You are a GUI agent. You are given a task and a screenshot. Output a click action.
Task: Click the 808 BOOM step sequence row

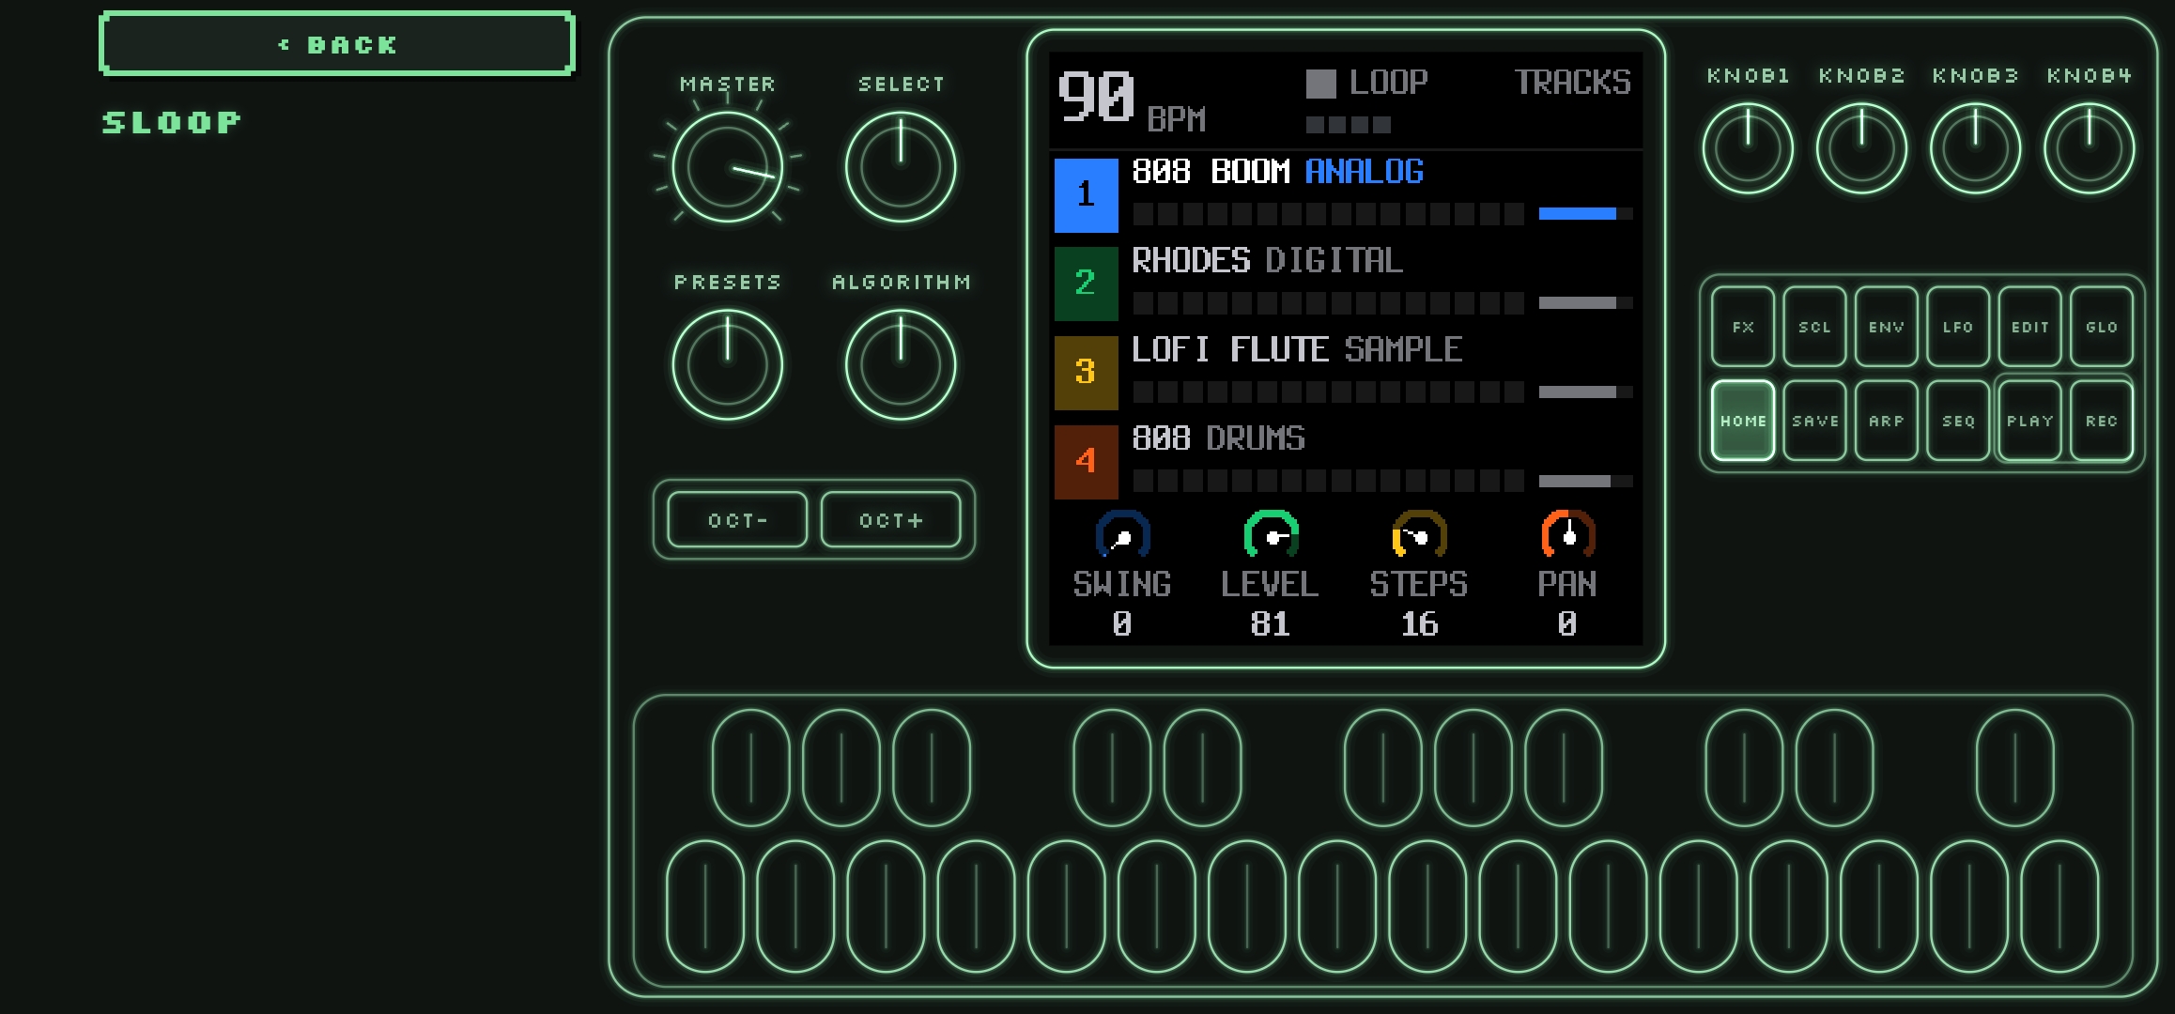tap(1328, 214)
